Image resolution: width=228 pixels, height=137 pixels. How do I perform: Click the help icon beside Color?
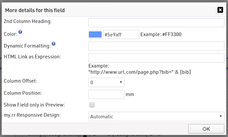20,32
